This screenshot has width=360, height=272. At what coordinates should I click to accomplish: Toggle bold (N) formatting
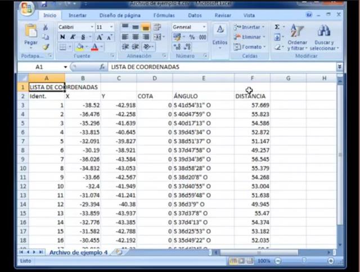point(62,37)
